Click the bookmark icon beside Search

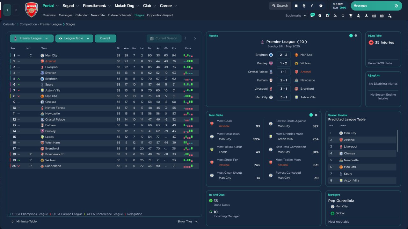pyautogui.click(x=296, y=6)
